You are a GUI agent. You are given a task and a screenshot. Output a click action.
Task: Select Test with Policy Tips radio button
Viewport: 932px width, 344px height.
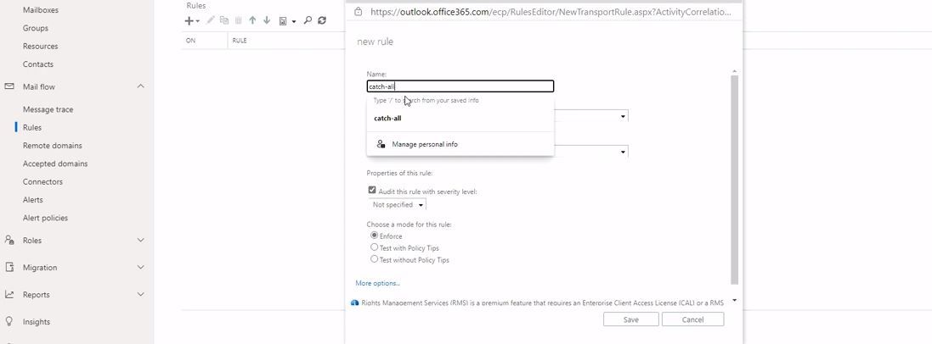coord(375,247)
